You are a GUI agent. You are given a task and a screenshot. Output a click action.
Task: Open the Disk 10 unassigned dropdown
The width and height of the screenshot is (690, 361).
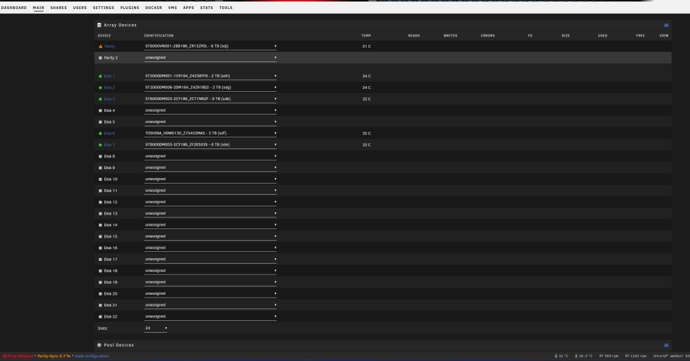(210, 179)
